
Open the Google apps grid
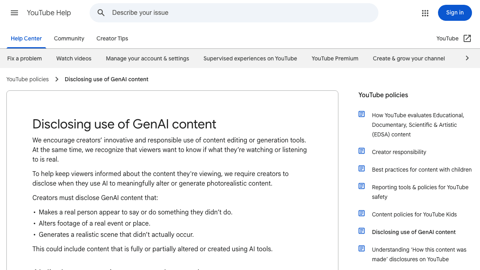click(425, 13)
